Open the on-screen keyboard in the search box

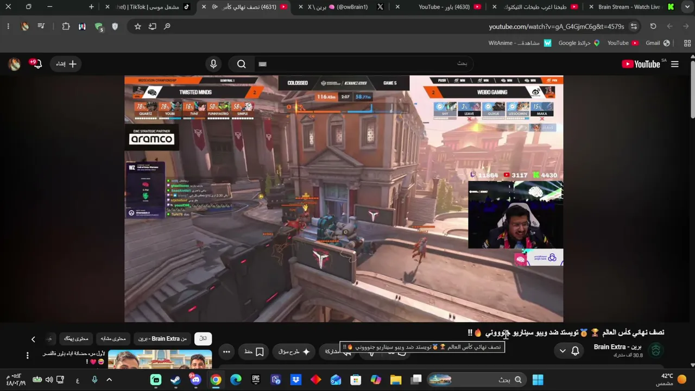coord(263,64)
